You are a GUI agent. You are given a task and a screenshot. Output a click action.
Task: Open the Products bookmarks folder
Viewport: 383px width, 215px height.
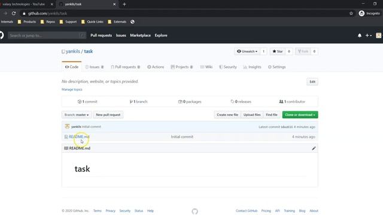[27, 21]
